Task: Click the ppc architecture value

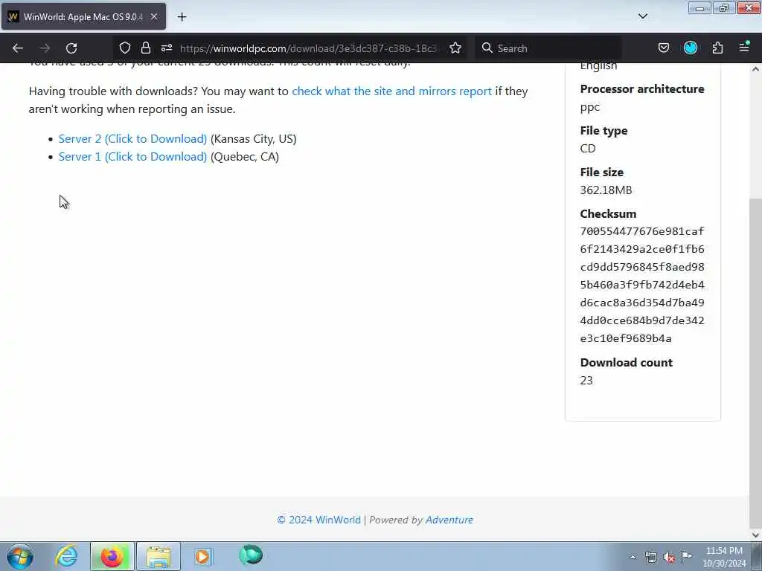Action: point(589,107)
